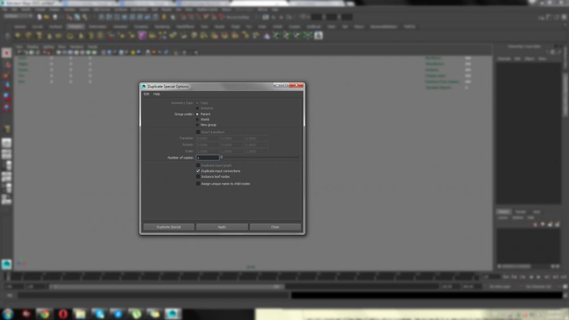The width and height of the screenshot is (569, 320).
Task: Click the Maya time slider
Action: click(241, 277)
